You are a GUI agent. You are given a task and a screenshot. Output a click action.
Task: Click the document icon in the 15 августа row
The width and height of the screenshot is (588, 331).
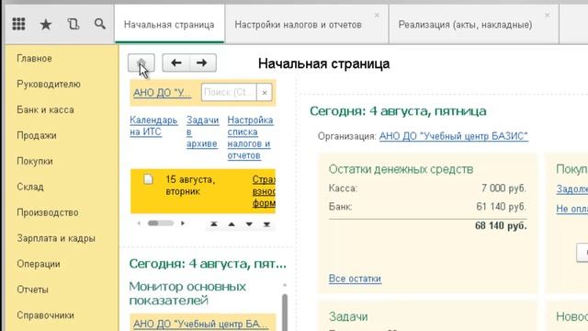(149, 179)
